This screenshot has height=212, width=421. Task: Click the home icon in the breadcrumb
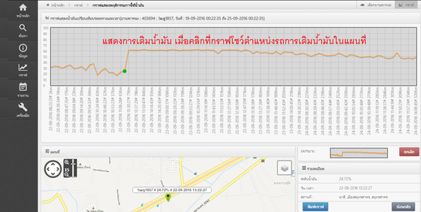pos(48,5)
